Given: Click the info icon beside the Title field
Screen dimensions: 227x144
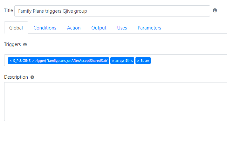Looking at the screenshot, I should pyautogui.click(x=215, y=10).
